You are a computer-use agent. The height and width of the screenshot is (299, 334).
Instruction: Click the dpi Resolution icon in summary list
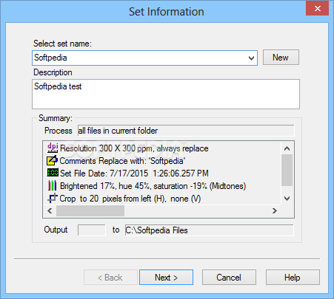point(53,148)
